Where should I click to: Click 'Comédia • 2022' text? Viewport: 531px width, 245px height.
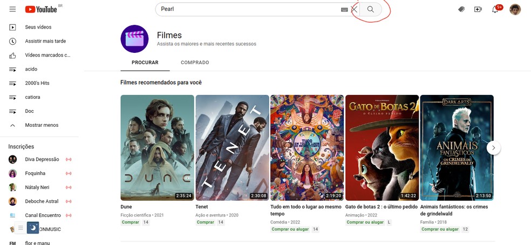[285, 222]
